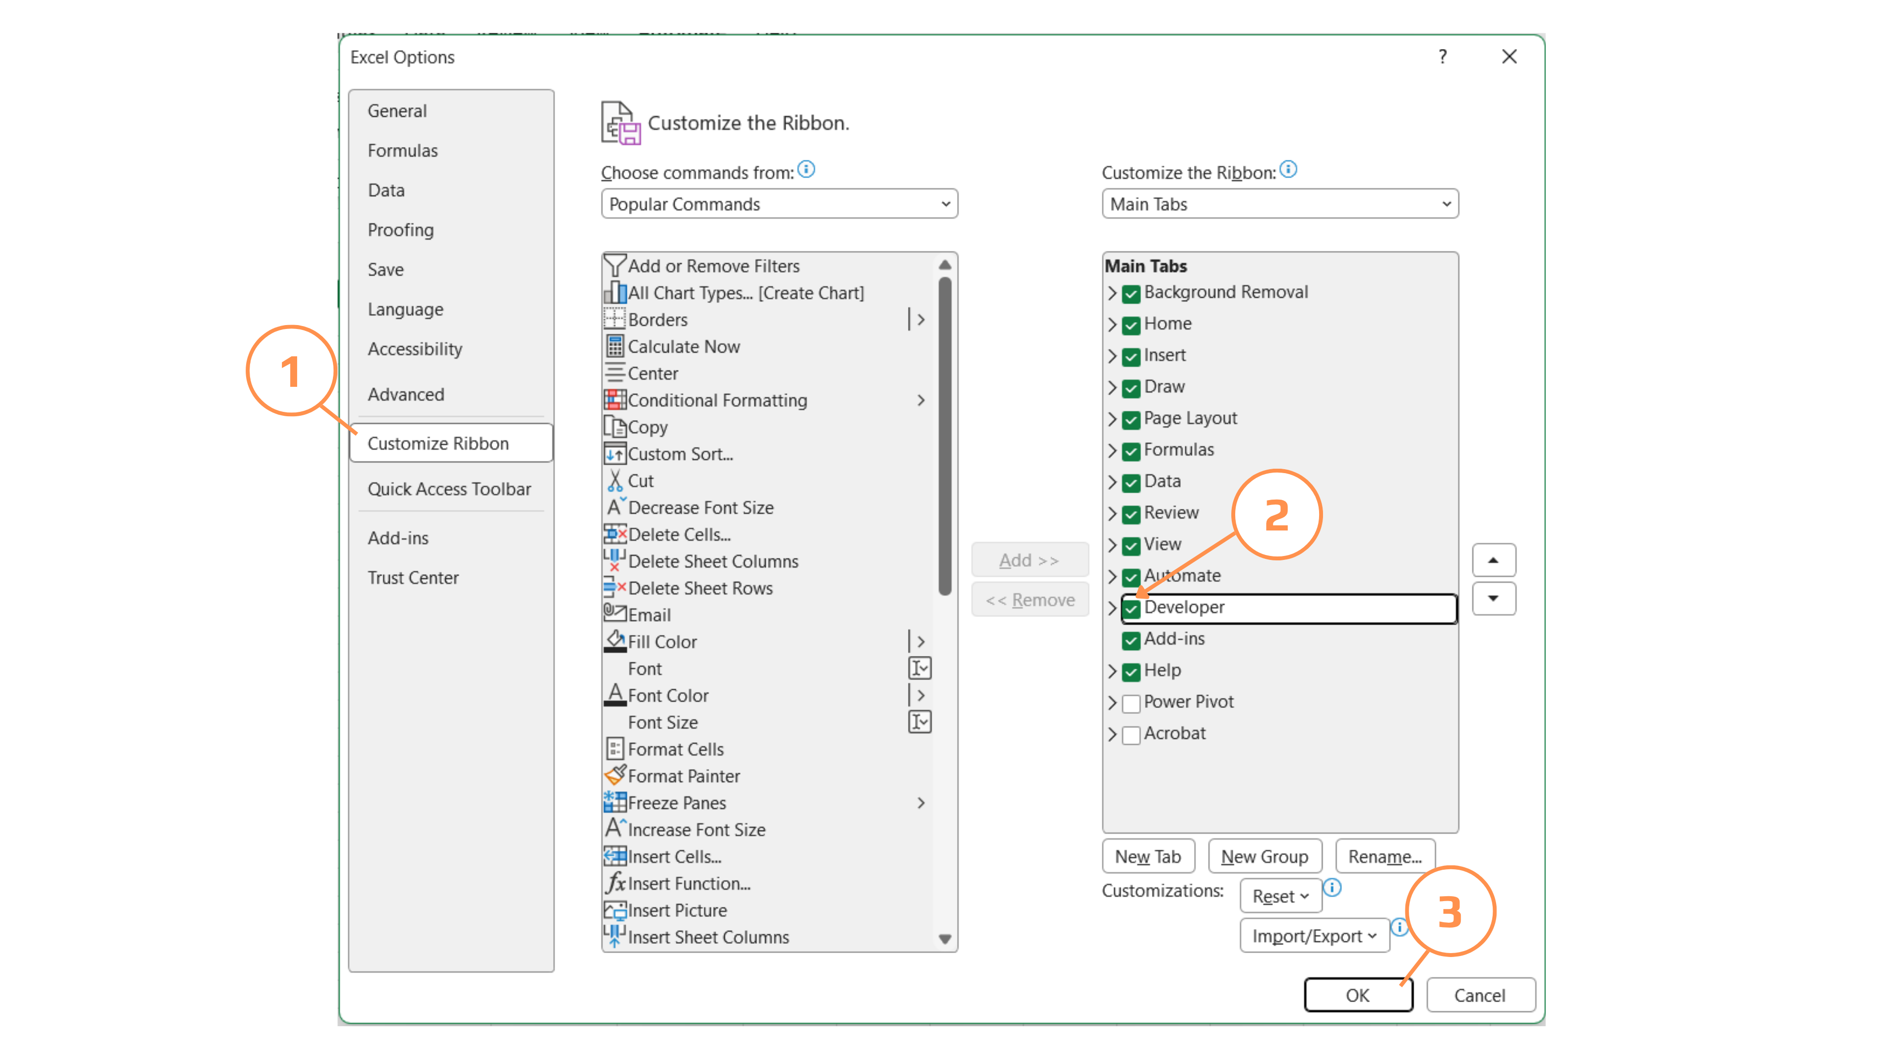1883x1059 pixels.
Task: Click the Conditional Formatting icon
Action: (614, 400)
